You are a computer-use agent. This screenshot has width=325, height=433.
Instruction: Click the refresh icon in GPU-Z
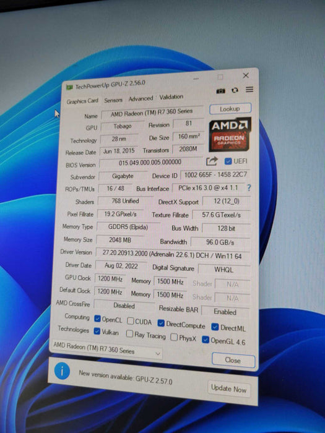pyautogui.click(x=235, y=90)
